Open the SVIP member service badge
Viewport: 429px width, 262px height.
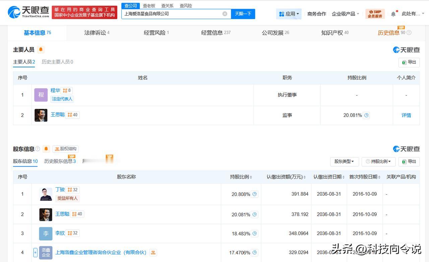pos(375,14)
